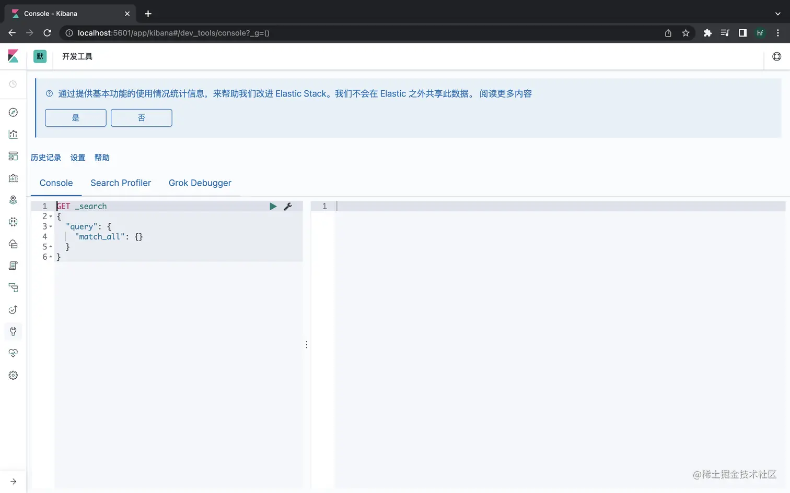Viewport: 790px width, 493px height.
Task: Click the 是 (yes) button
Action: click(x=76, y=118)
